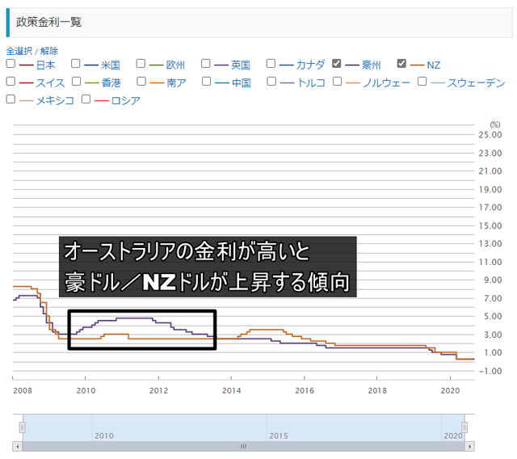Click the horizontal scrollbar thumb grip
This screenshot has width=517, height=459.
pyautogui.click(x=243, y=446)
